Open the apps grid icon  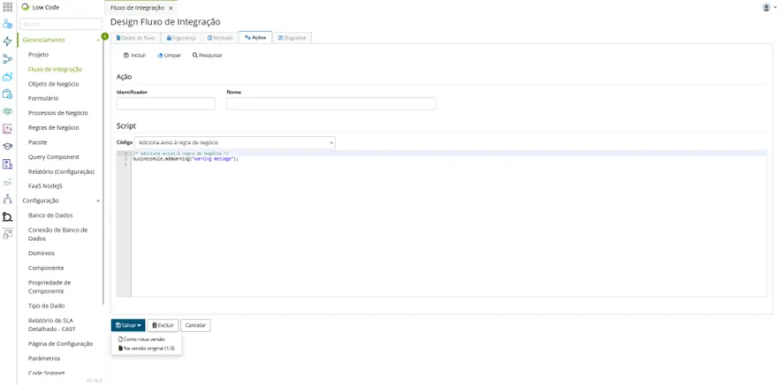[7, 7]
